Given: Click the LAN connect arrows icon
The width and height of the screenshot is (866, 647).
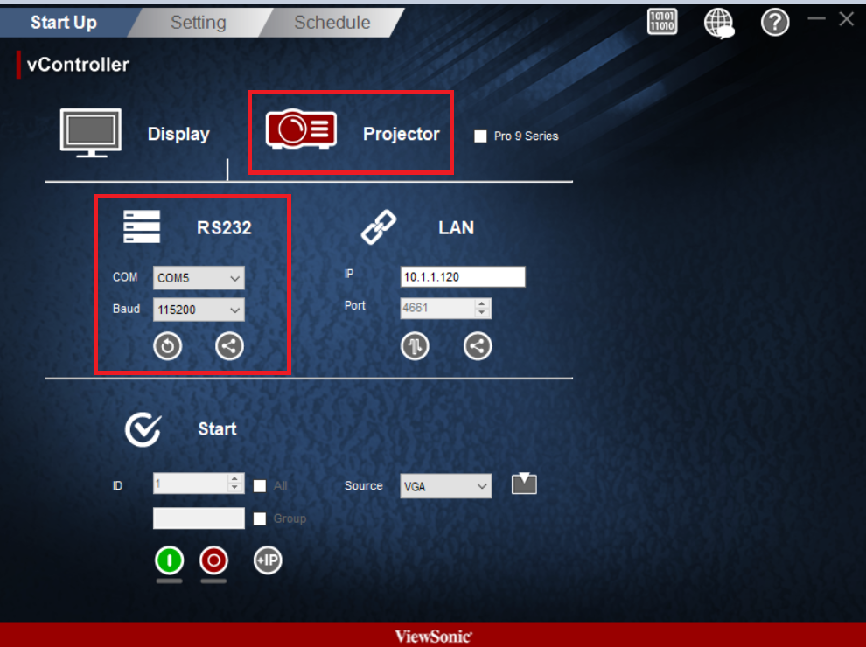Looking at the screenshot, I should pos(415,346).
